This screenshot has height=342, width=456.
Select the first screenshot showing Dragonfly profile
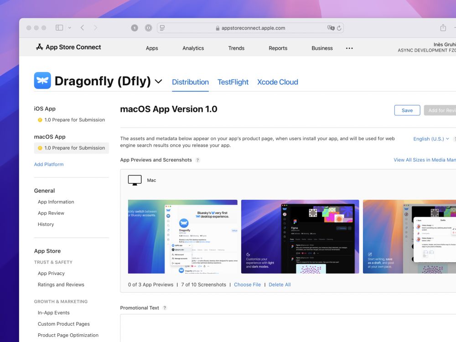[x=183, y=236]
